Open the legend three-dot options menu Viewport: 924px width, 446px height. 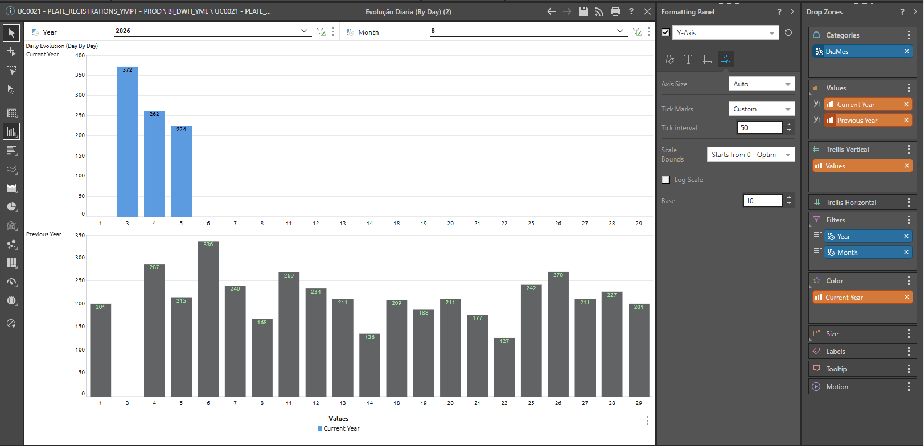point(647,421)
